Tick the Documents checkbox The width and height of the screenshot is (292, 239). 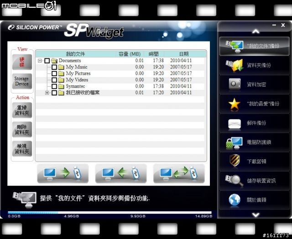[47, 61]
